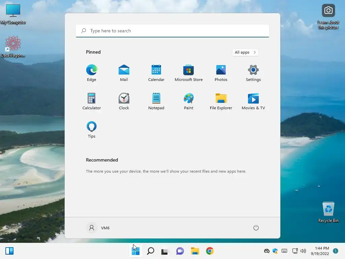This screenshot has width=345, height=259.
Task: Select the Recycle Bin desktop icon
Action: click(x=328, y=212)
